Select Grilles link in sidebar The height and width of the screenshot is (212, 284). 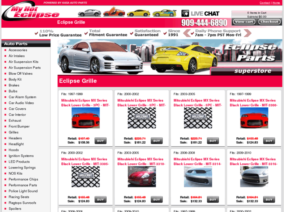click(14, 132)
